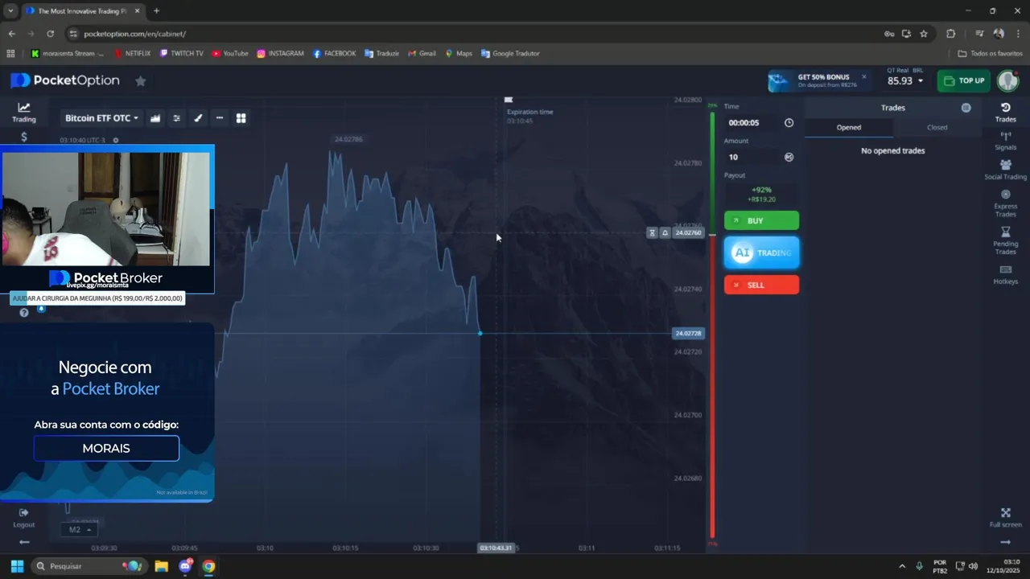This screenshot has width=1030, height=579.
Task: Click the expiration time flag marker
Action: pyautogui.click(x=509, y=101)
